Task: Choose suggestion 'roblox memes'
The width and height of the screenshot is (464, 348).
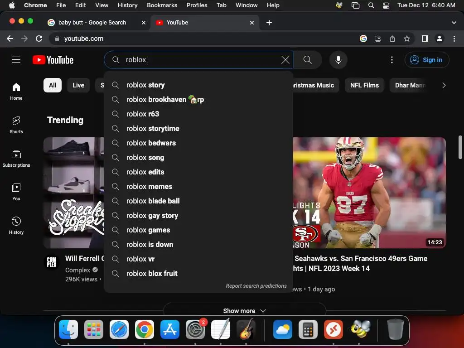Action: (198, 186)
